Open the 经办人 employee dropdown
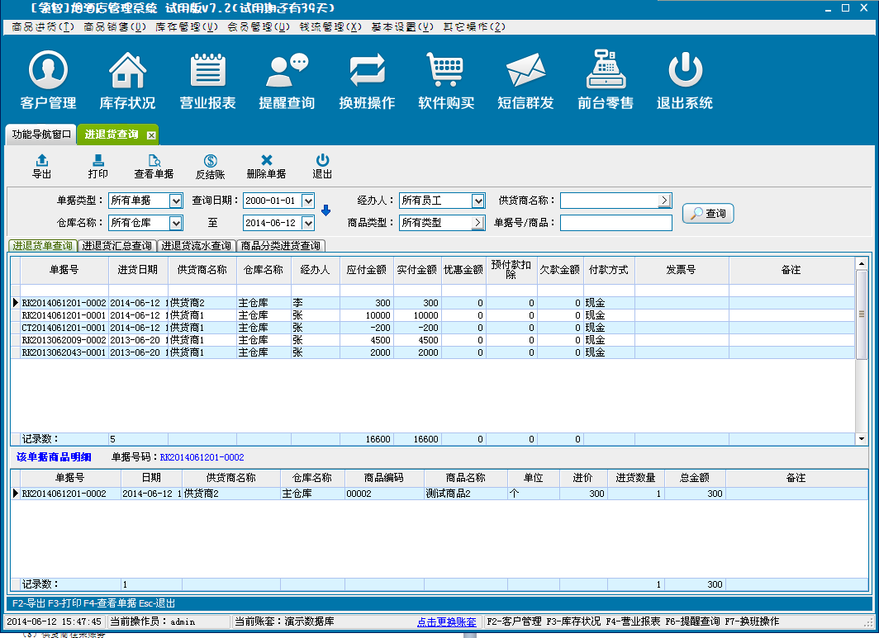 [x=478, y=201]
